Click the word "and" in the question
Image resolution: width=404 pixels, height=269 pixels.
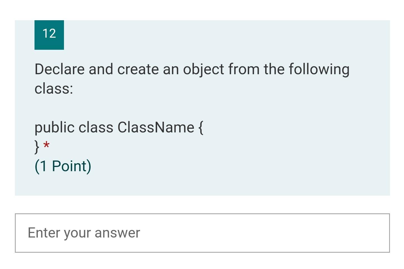[101, 69]
